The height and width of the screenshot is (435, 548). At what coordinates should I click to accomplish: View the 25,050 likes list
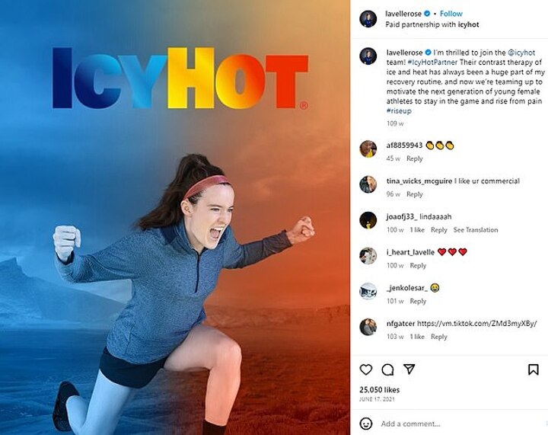tap(379, 389)
